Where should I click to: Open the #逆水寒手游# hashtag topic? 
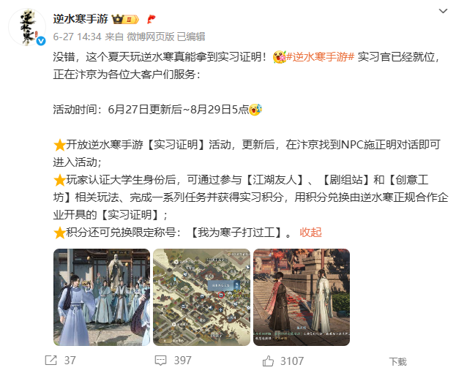[320, 56]
